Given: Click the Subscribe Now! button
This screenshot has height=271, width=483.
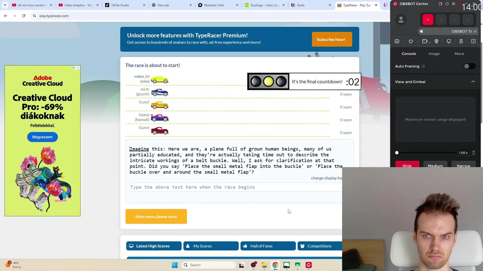Looking at the screenshot, I should coord(332,39).
